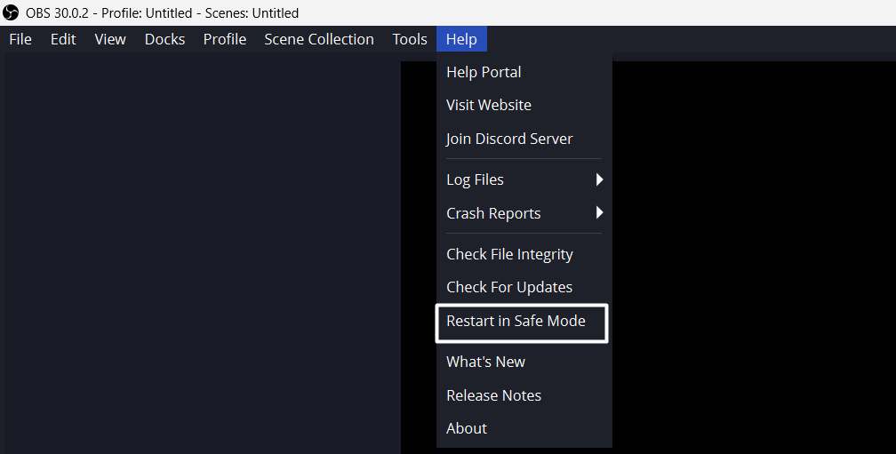
Task: Open the Docks menu
Action: 164,39
